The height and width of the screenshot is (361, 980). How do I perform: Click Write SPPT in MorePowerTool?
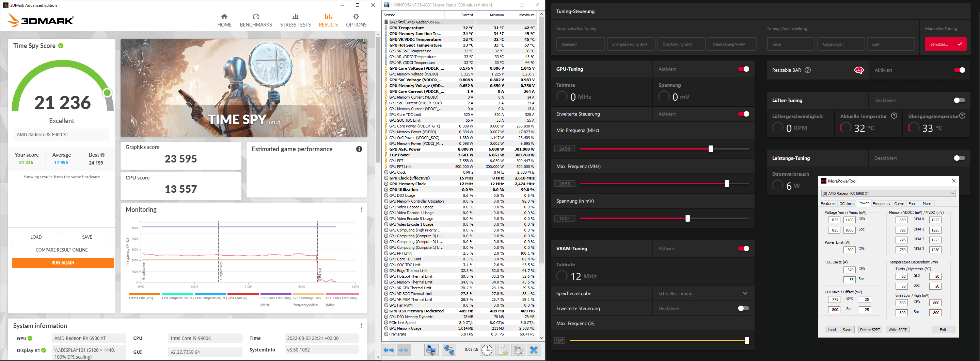coord(898,329)
